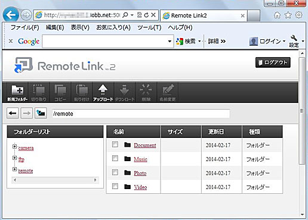This screenshot has height=220, width=308.
Task: Click the compatibility view icon
Action: click(x=140, y=15)
